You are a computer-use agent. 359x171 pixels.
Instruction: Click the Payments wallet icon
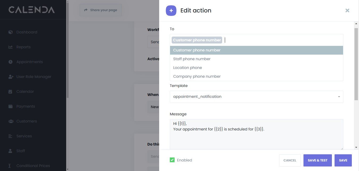point(11,106)
